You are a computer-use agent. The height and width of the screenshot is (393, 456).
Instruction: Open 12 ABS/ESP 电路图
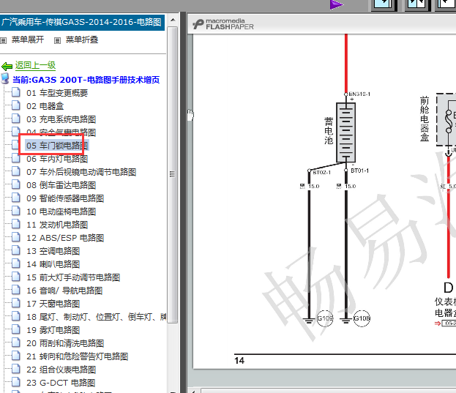(65, 238)
